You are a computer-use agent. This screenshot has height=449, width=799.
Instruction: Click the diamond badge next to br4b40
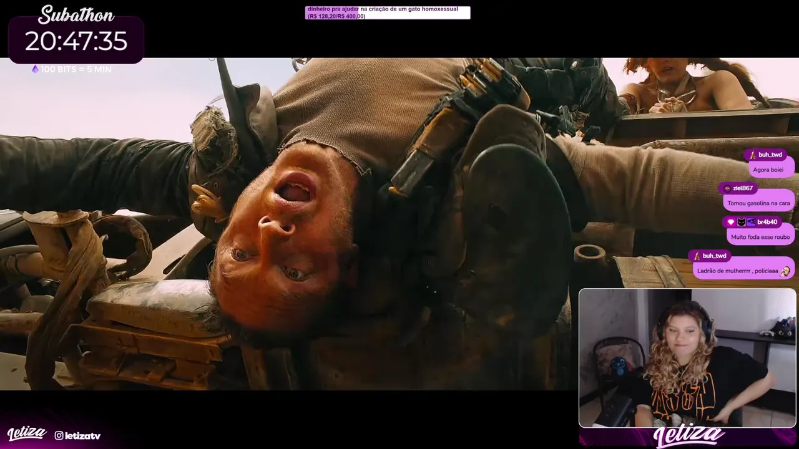tap(730, 222)
